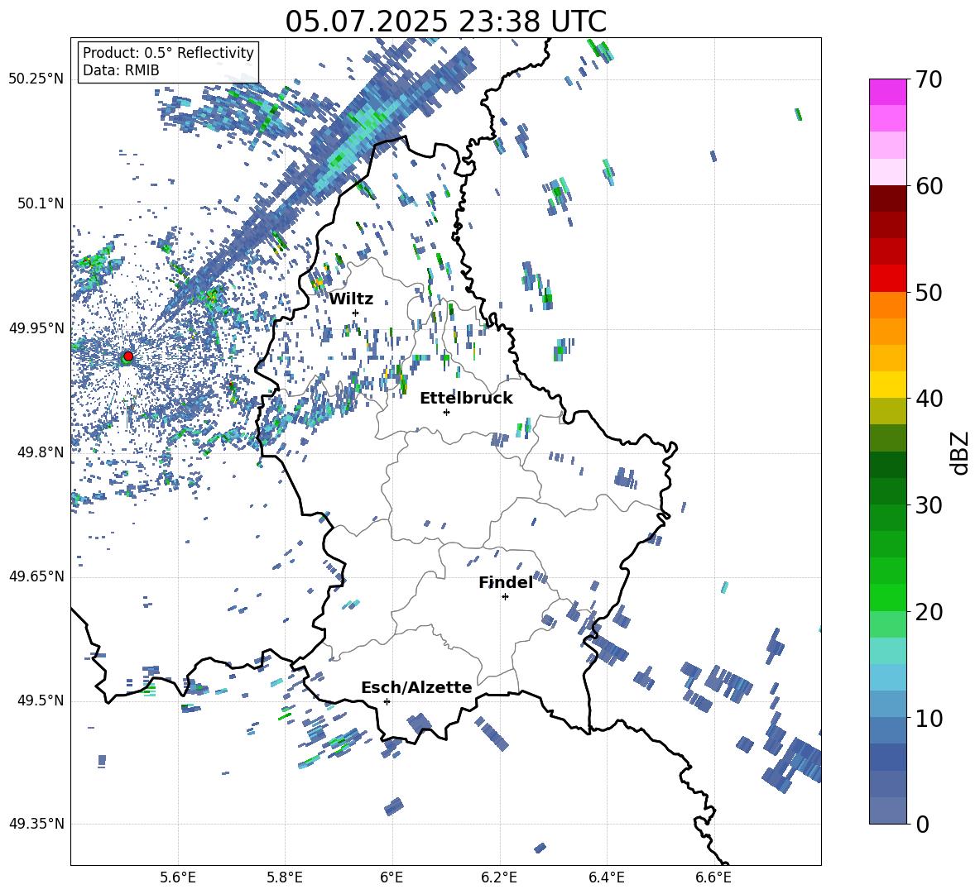Click the 6°E longitude label
This screenshot has width=980, height=894.
(x=392, y=877)
